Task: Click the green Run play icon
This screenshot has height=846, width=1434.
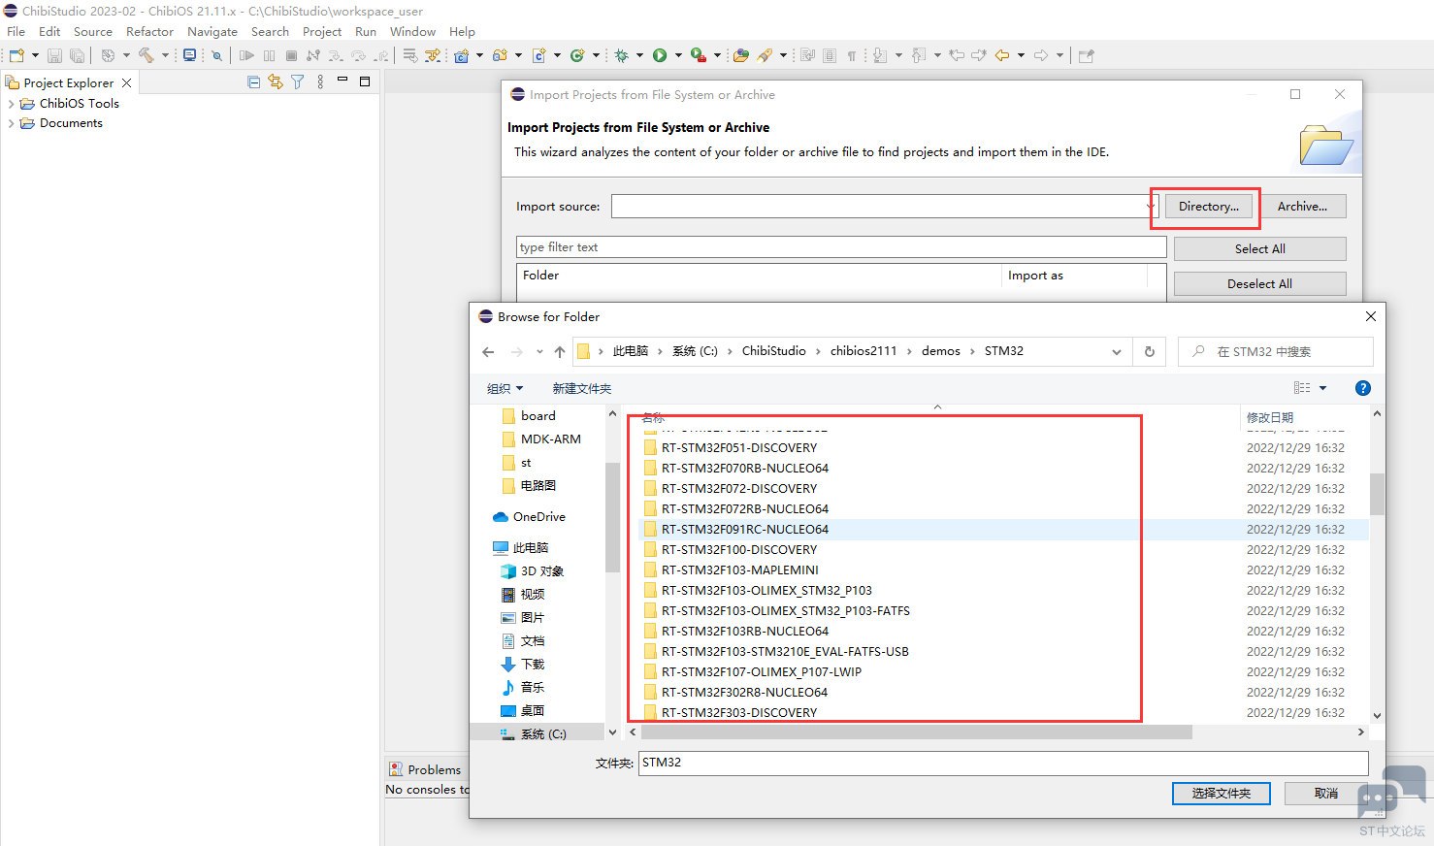Action: (660, 55)
